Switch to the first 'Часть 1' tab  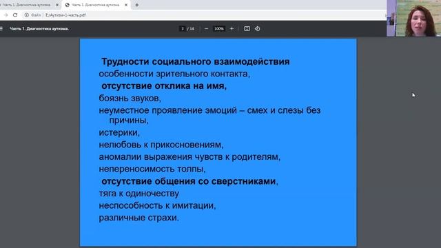point(28,5)
